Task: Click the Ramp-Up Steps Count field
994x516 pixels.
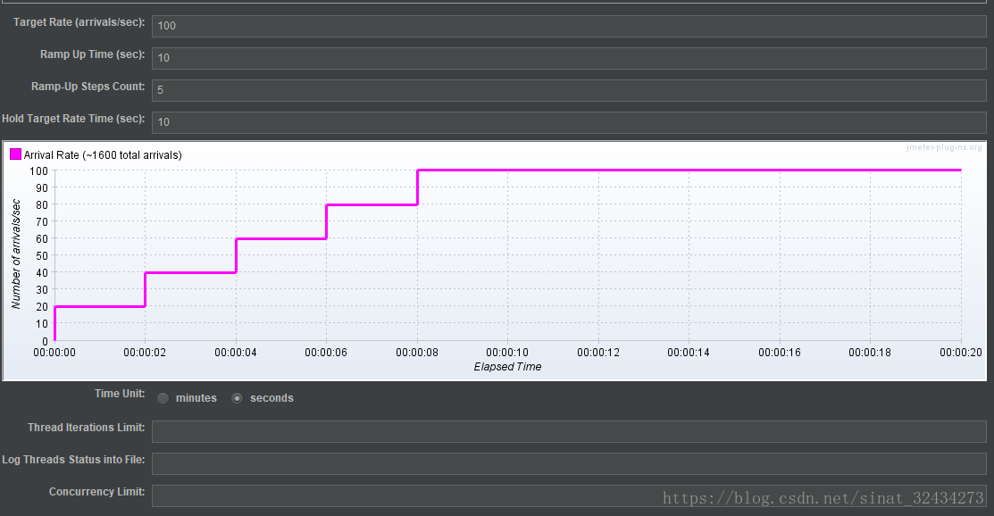Action: (569, 90)
